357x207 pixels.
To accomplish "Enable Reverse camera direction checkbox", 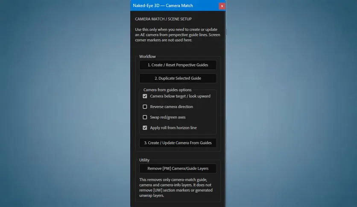I will 145,106.
